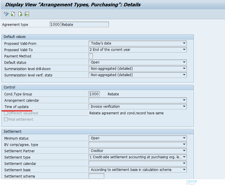Click the Payment Method input box
Screen dimensions: 225x185
[x=91, y=56]
